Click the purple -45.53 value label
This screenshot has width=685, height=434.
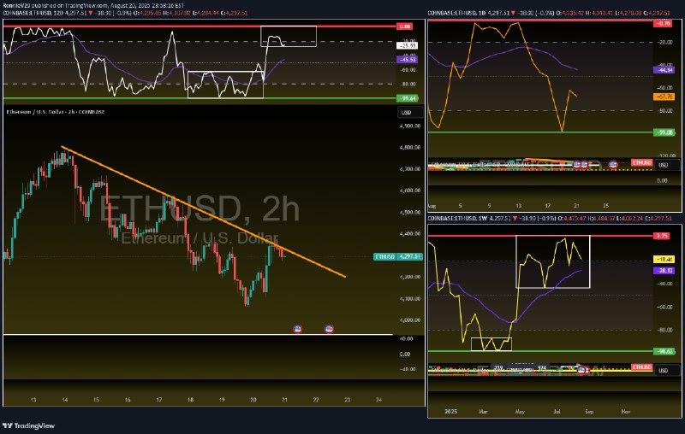point(407,59)
